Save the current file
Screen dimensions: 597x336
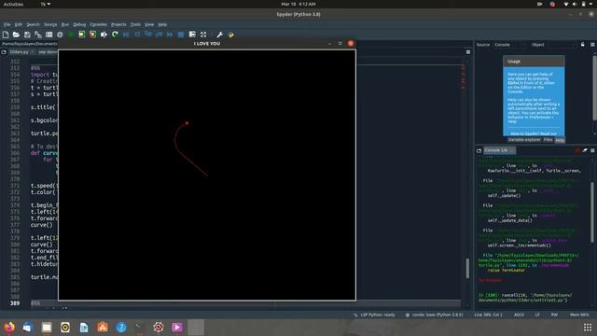27,35
